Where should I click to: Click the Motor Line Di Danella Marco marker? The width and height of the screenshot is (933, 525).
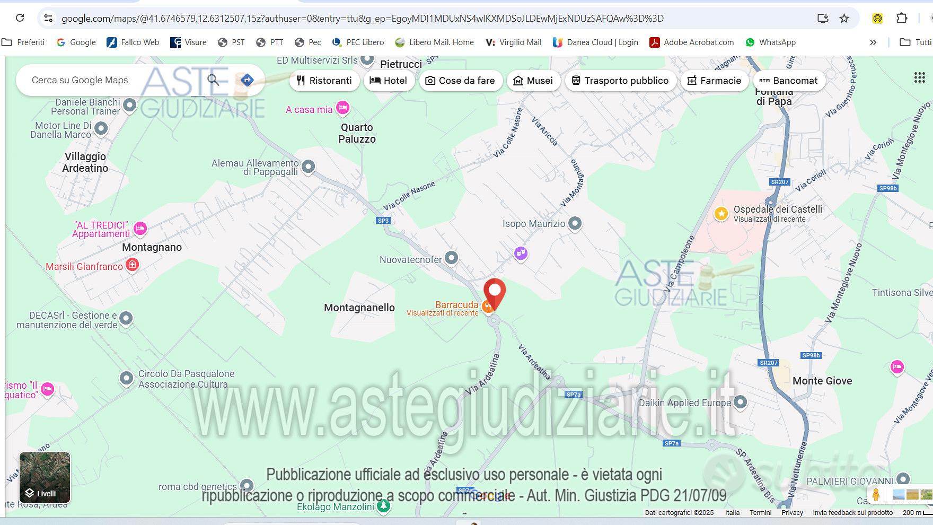pos(101,128)
